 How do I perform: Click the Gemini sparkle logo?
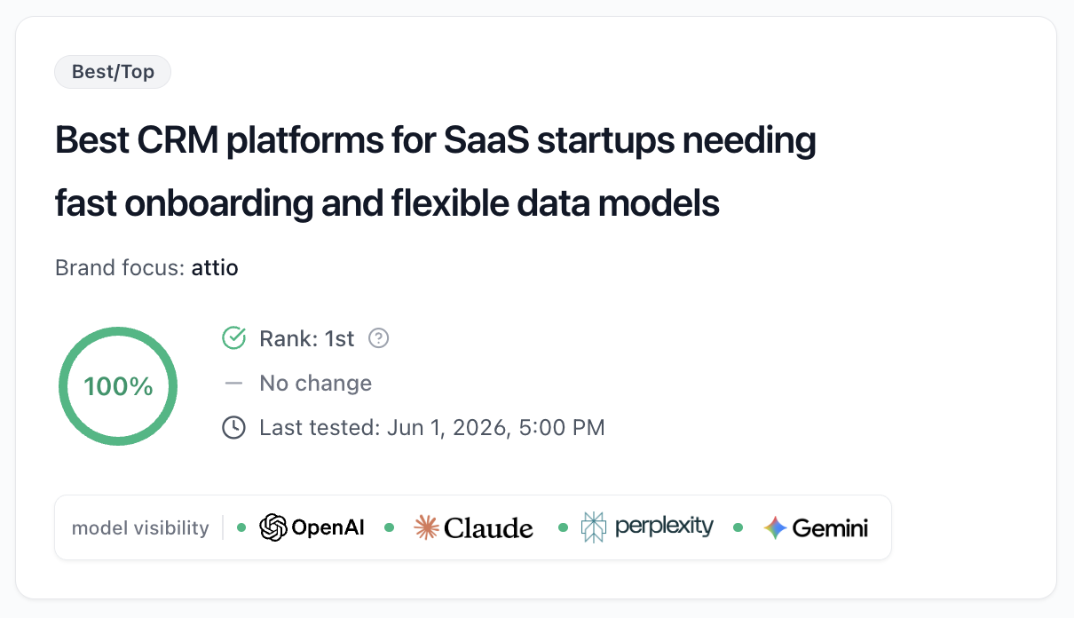pyautogui.click(x=776, y=527)
